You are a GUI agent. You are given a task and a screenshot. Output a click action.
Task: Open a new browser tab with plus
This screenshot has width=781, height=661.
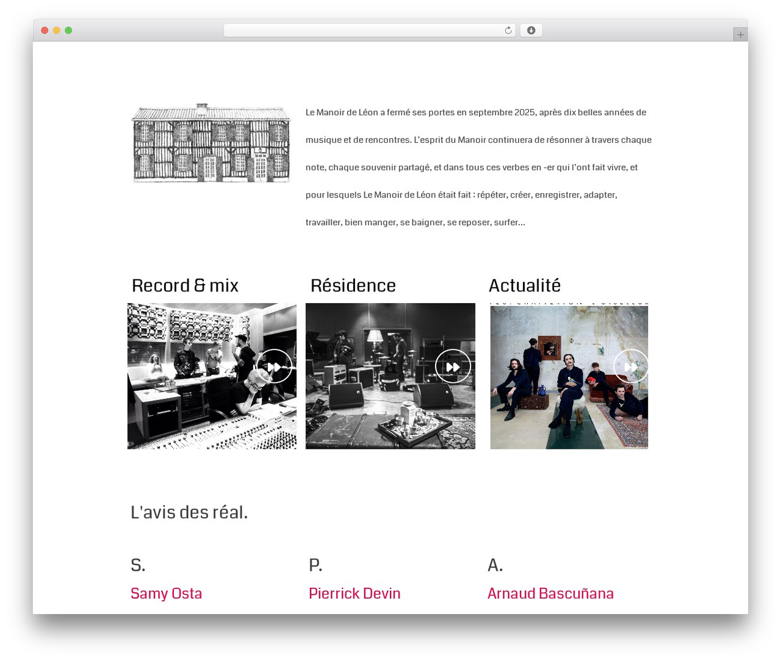point(740,35)
